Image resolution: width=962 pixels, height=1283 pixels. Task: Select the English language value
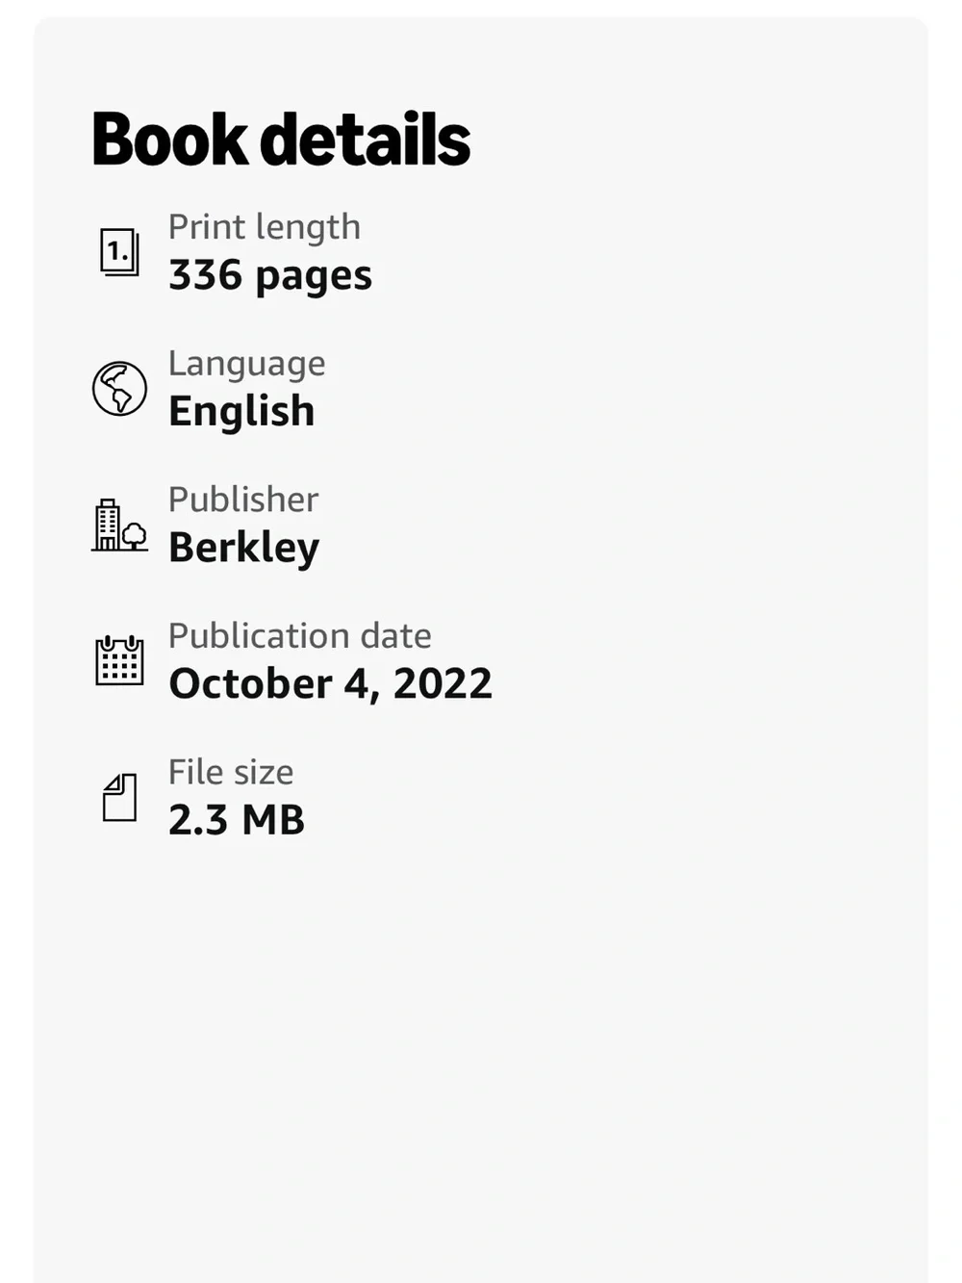point(241,412)
